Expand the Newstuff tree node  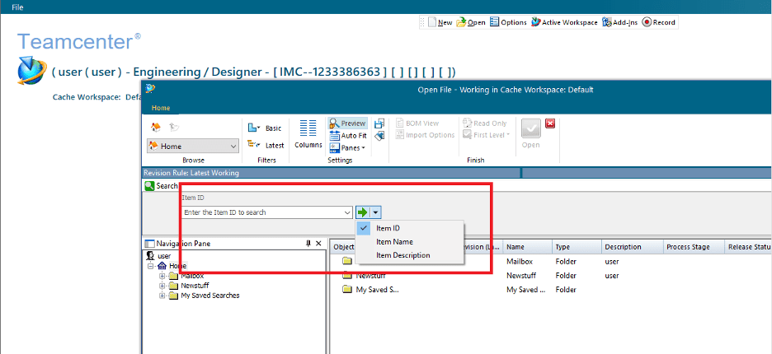coord(162,286)
